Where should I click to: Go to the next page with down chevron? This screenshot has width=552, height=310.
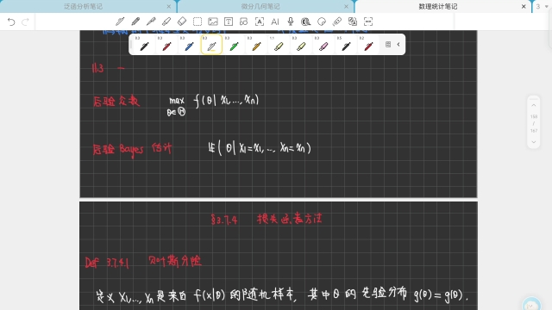(534, 142)
